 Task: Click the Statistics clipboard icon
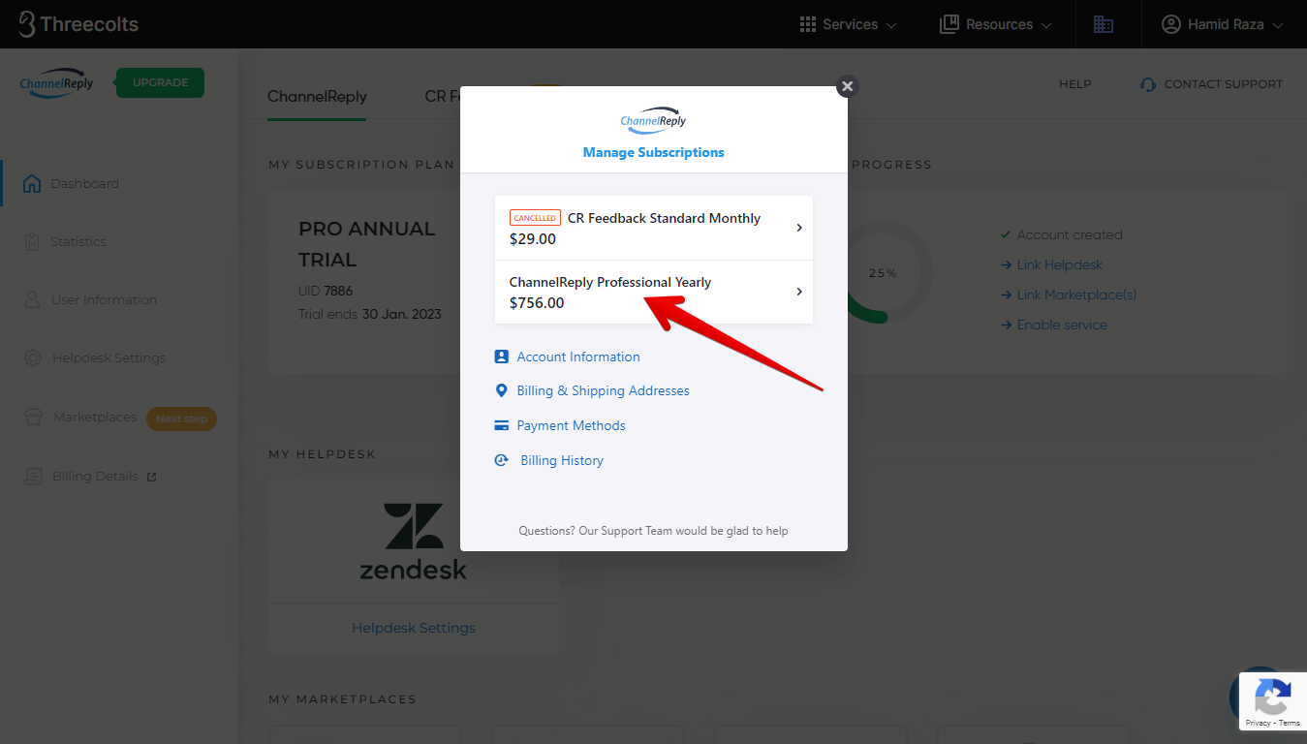tap(32, 241)
